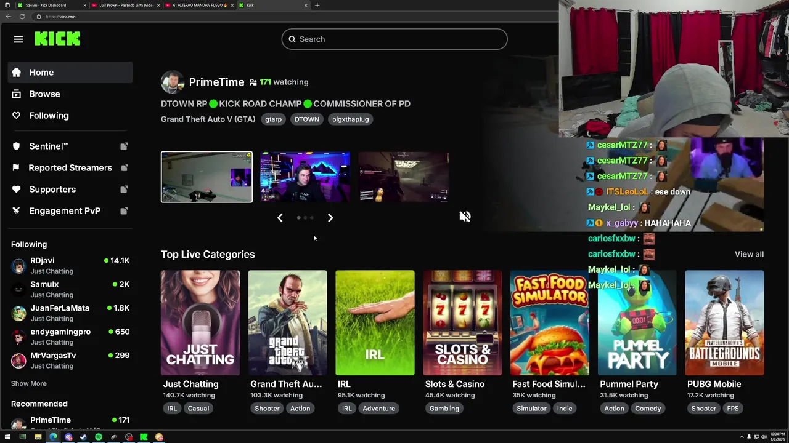
Task: Reload the page with refresh icon
Action: point(22,17)
